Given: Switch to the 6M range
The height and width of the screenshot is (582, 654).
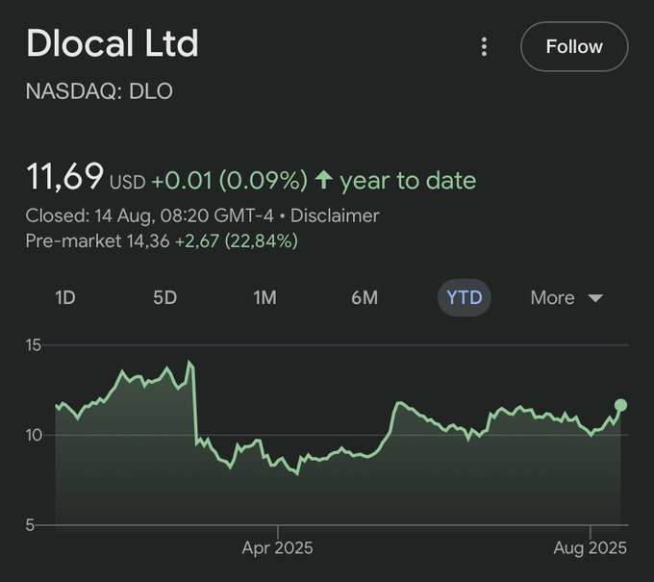Looking at the screenshot, I should point(365,297).
